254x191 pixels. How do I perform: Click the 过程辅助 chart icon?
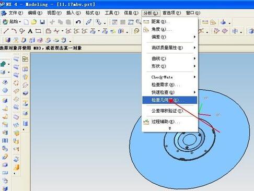point(146,122)
